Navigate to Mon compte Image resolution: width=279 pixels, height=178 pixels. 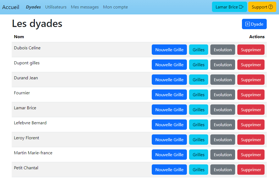pos(115,7)
